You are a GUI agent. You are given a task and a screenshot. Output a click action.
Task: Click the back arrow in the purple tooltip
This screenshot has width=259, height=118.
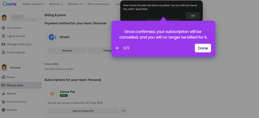click(x=118, y=48)
